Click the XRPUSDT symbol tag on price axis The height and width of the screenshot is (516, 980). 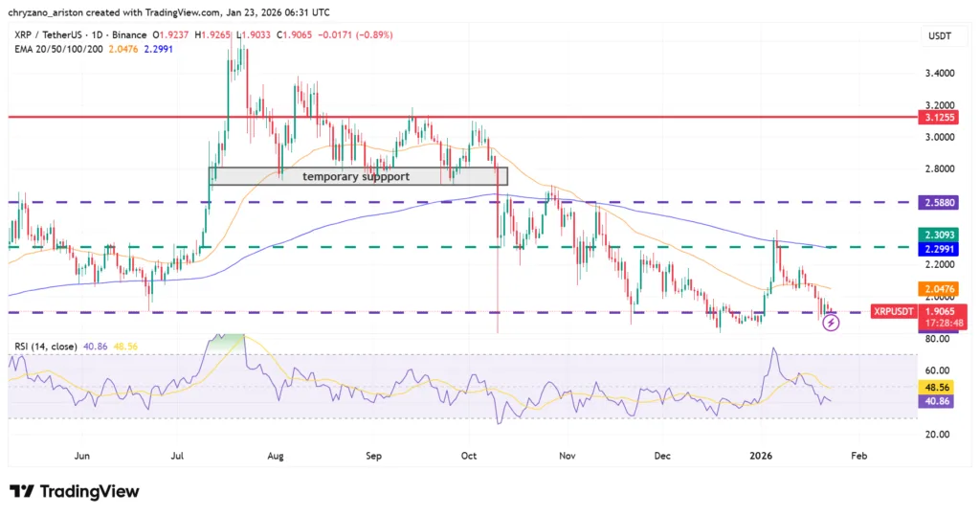894,311
